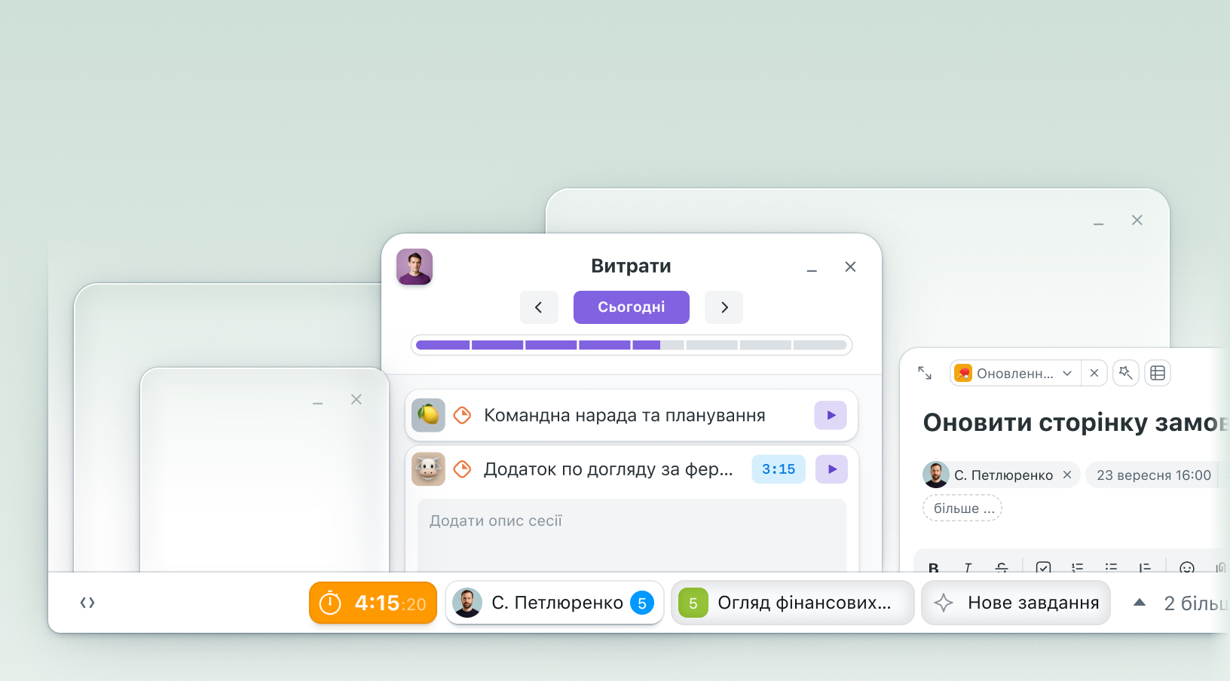Click the Сьогодні button
The width and height of the screenshot is (1230, 681).
[631, 307]
